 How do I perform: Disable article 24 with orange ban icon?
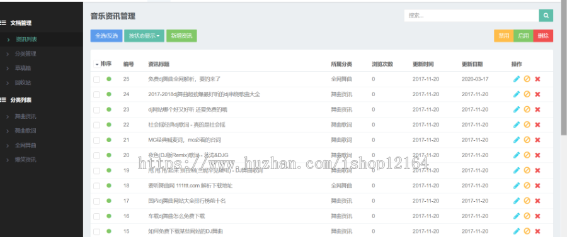pos(527,94)
